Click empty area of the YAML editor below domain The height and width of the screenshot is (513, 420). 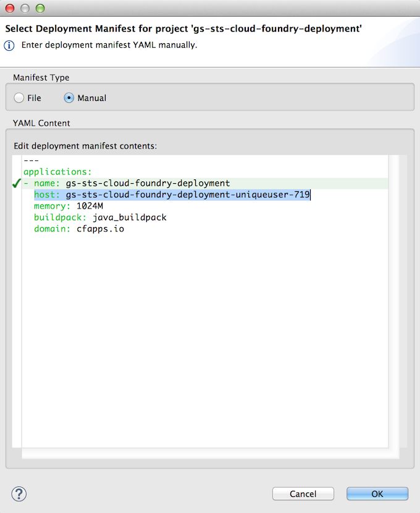pos(205,340)
